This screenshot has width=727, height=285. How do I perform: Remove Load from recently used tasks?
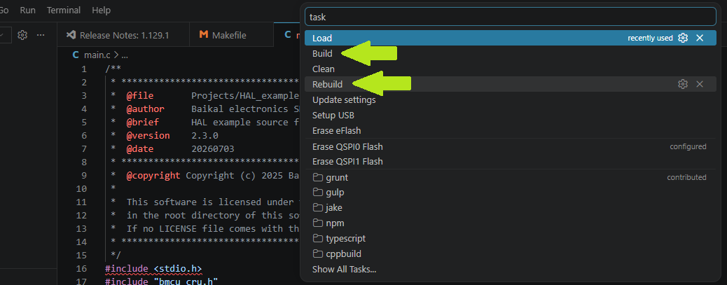(700, 38)
